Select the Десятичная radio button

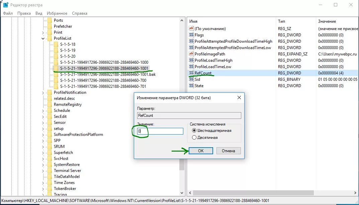click(x=194, y=138)
